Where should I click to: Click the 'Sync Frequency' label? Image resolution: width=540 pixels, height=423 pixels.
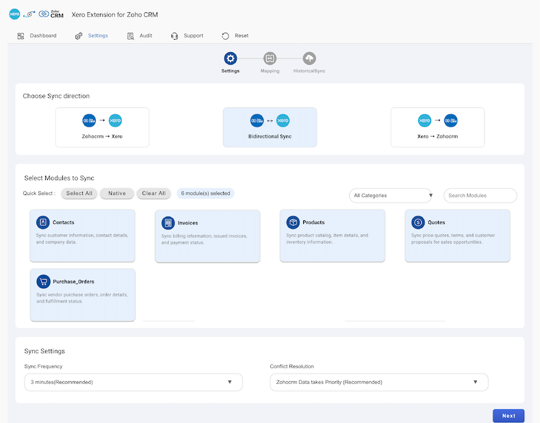tap(43, 366)
